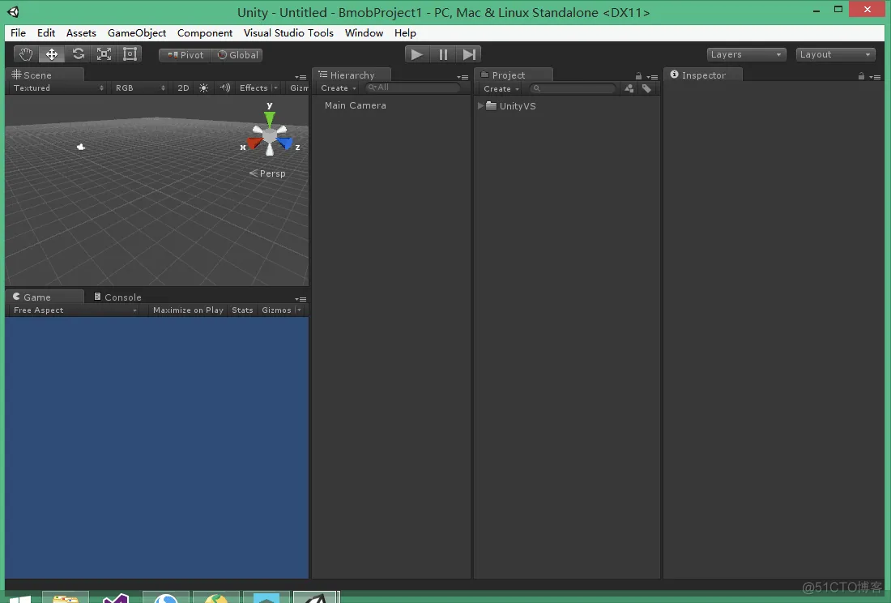Open the Hierarchy Create dropdown
This screenshot has height=603, width=891.
pos(339,88)
